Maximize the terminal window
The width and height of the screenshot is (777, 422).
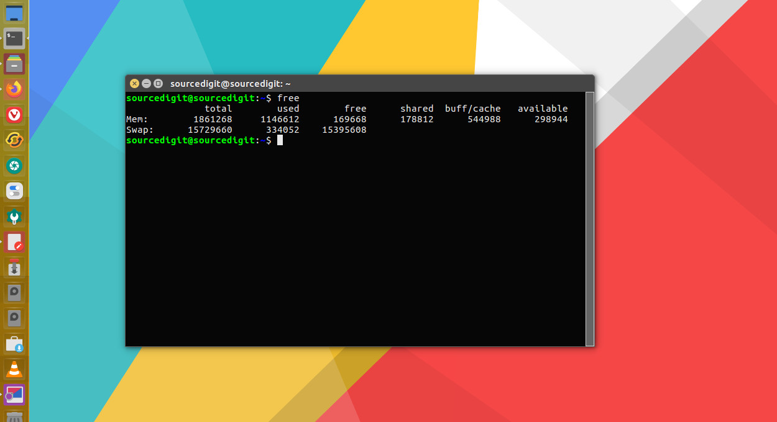(159, 83)
